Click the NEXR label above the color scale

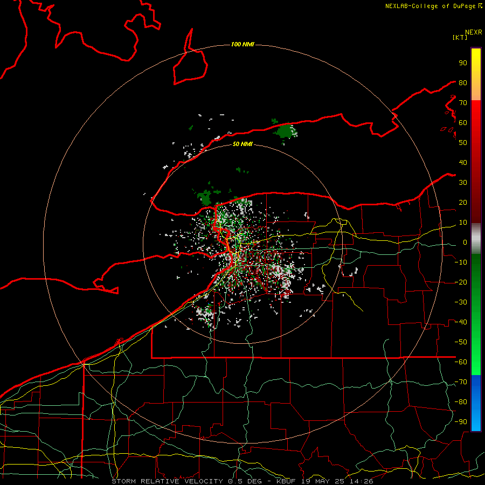pyautogui.click(x=474, y=32)
